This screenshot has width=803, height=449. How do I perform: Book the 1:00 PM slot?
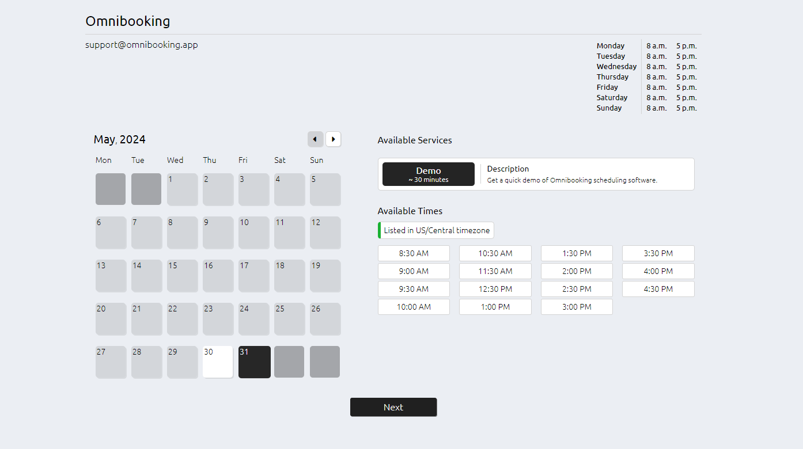(495, 307)
